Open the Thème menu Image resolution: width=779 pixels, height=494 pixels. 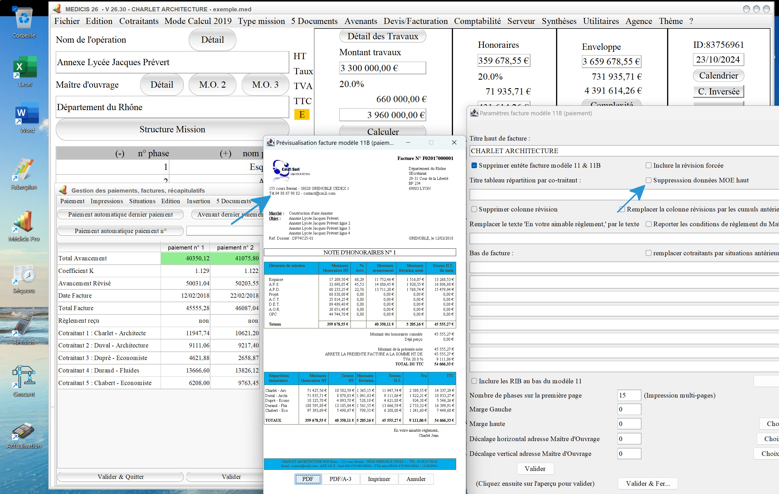click(671, 21)
